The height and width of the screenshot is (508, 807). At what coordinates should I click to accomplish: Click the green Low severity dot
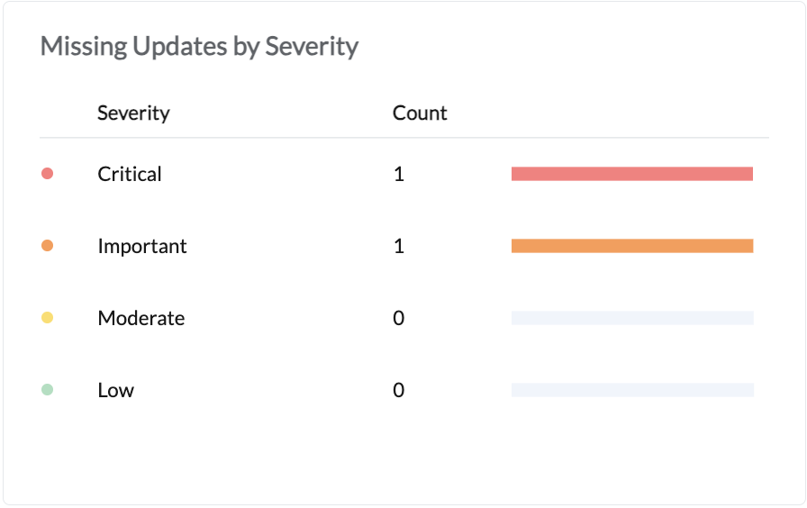tap(48, 390)
